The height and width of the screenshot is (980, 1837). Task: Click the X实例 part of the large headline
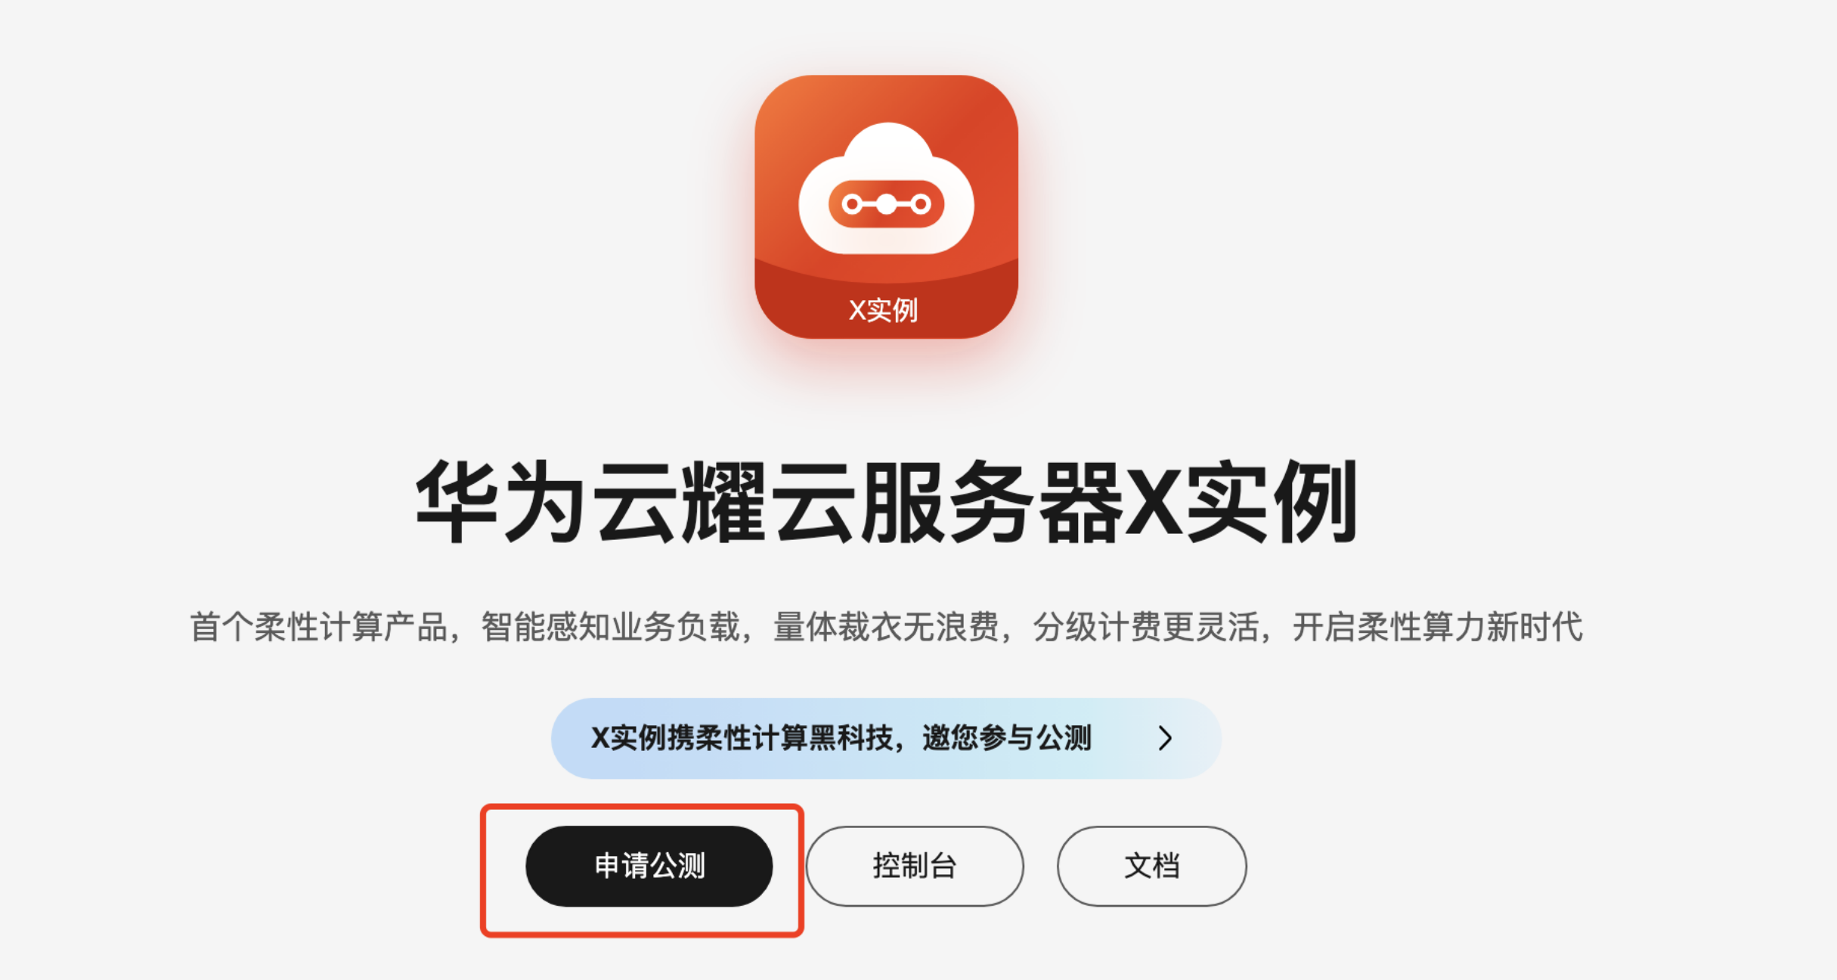click(x=1243, y=503)
